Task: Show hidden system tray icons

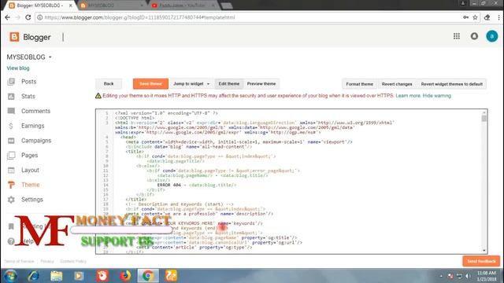Action: coord(441,276)
